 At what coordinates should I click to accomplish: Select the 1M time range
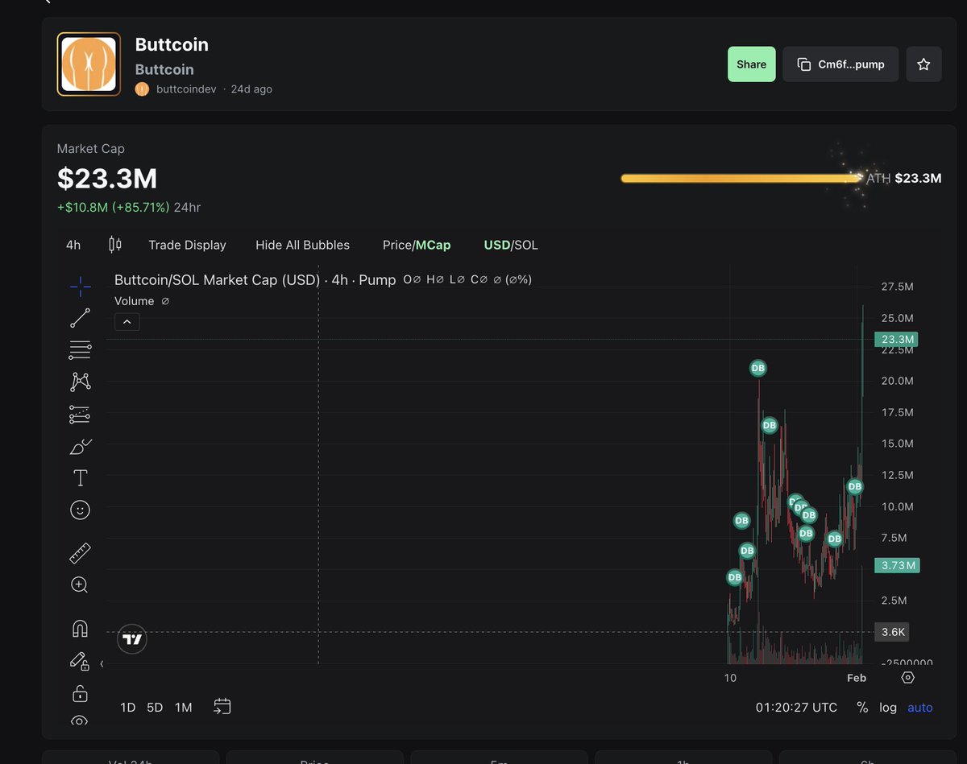(184, 708)
